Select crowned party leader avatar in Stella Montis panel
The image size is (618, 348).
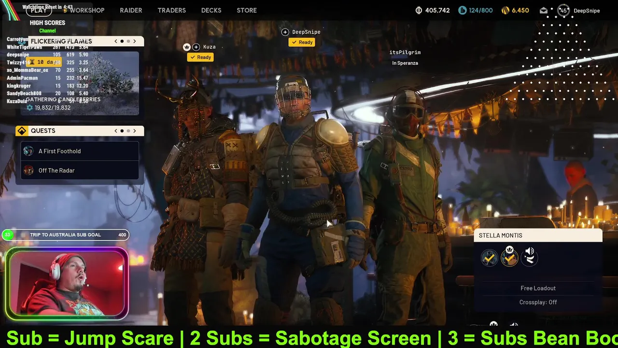[x=509, y=258]
